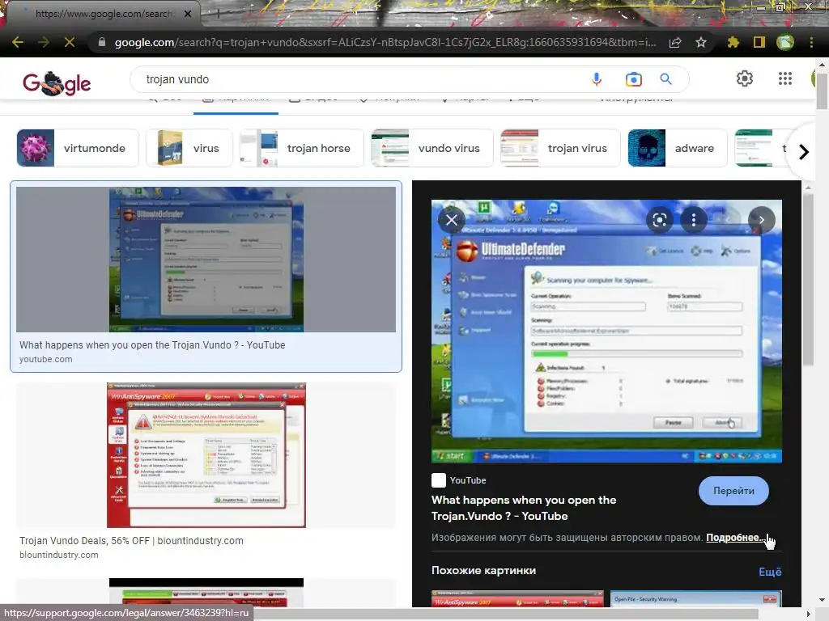Screen dimensions: 829x621
Task: Open the UltimateDefender result thumbnail
Action: click(206, 260)
